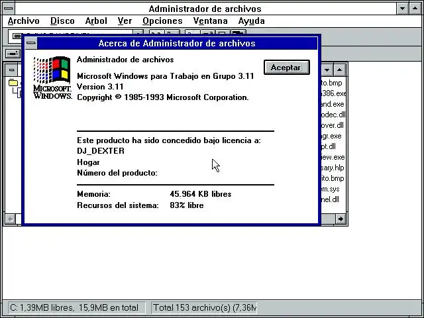Click the right scroll arrow of the file list
The width and height of the screenshot is (424, 318).
pos(341,219)
